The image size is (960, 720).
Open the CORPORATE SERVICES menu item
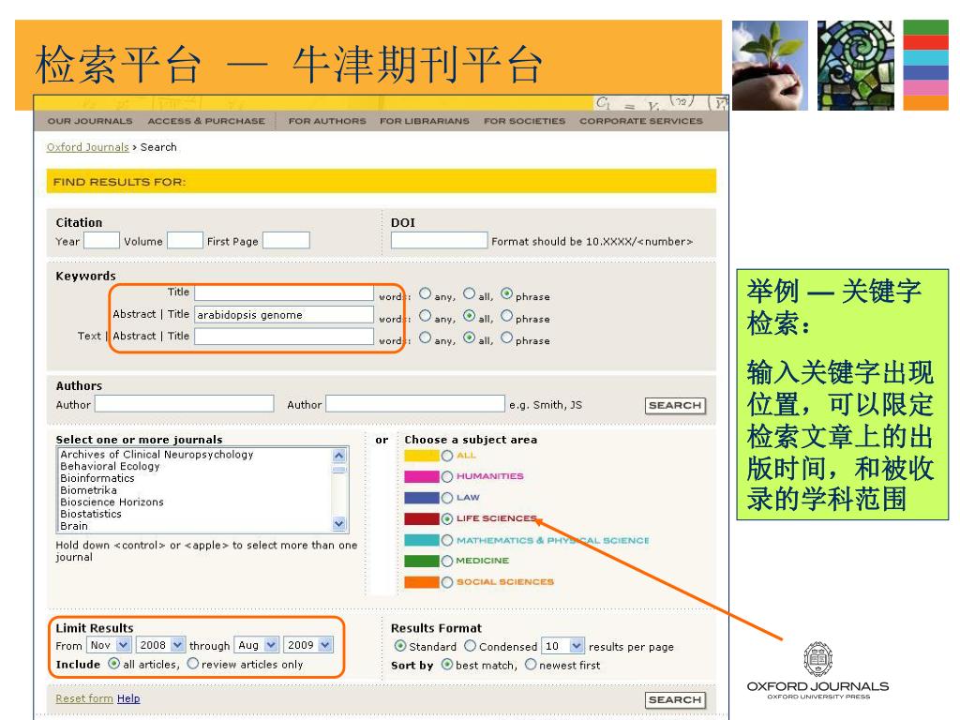641,121
